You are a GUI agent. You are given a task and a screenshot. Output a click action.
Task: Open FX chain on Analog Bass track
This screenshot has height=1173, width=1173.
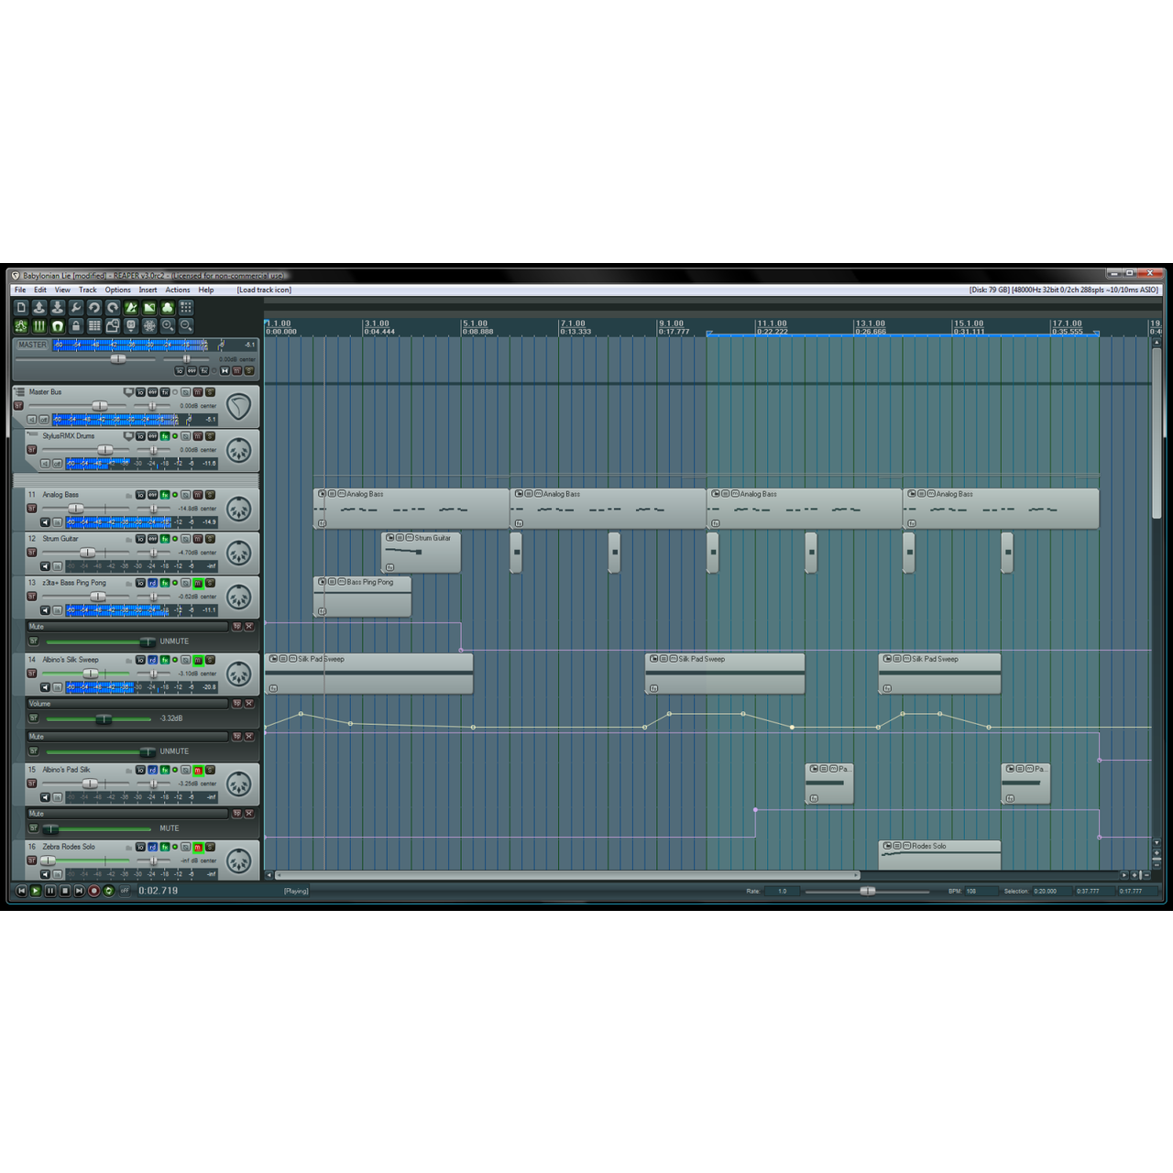click(x=165, y=495)
